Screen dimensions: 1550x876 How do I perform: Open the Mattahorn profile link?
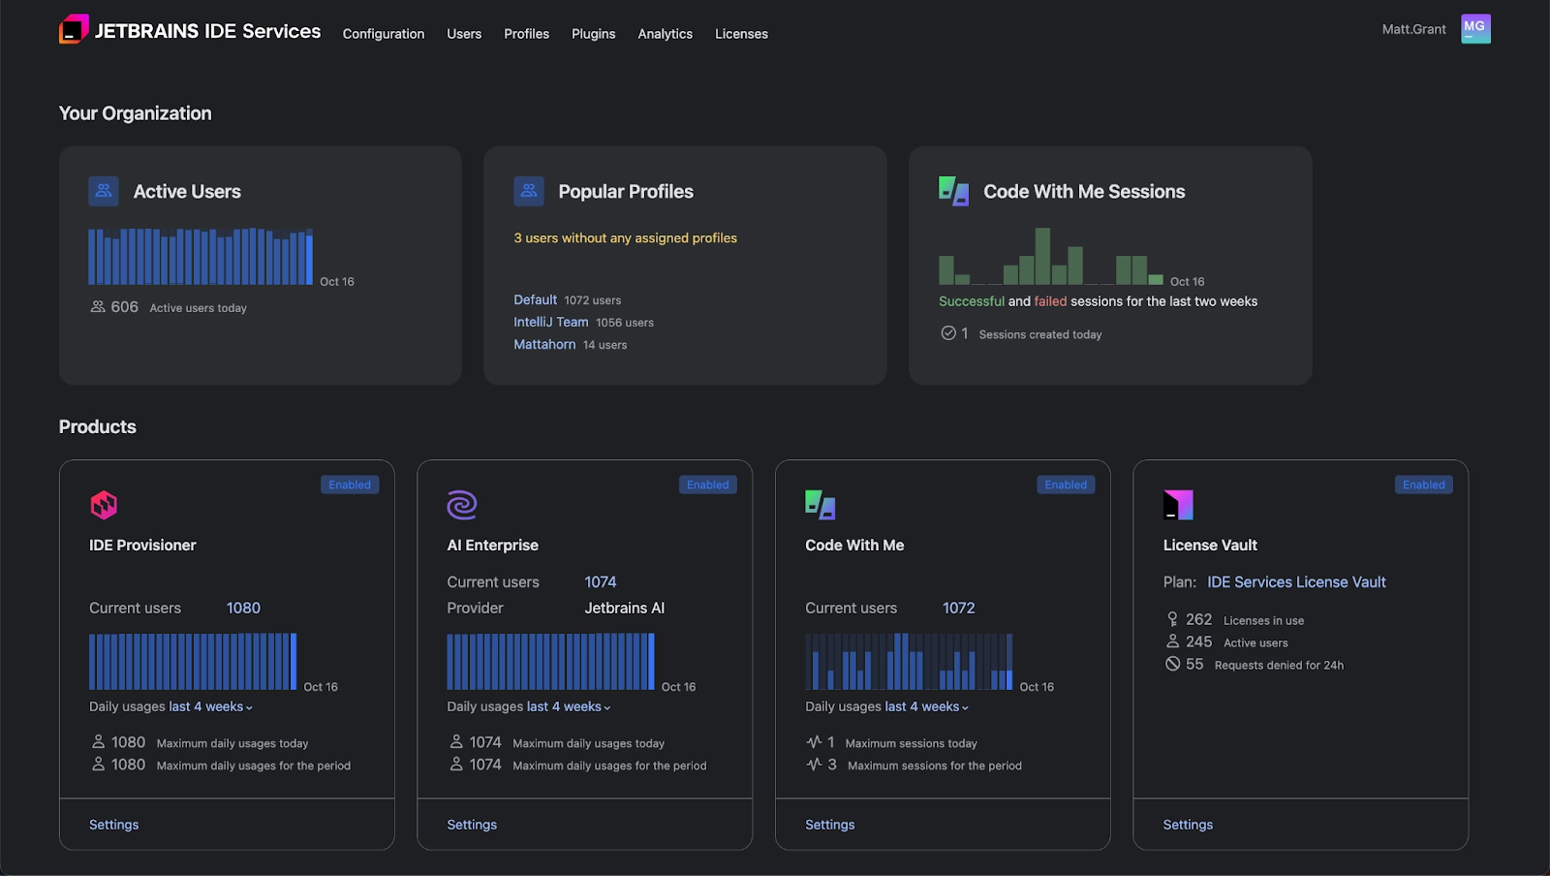click(544, 344)
